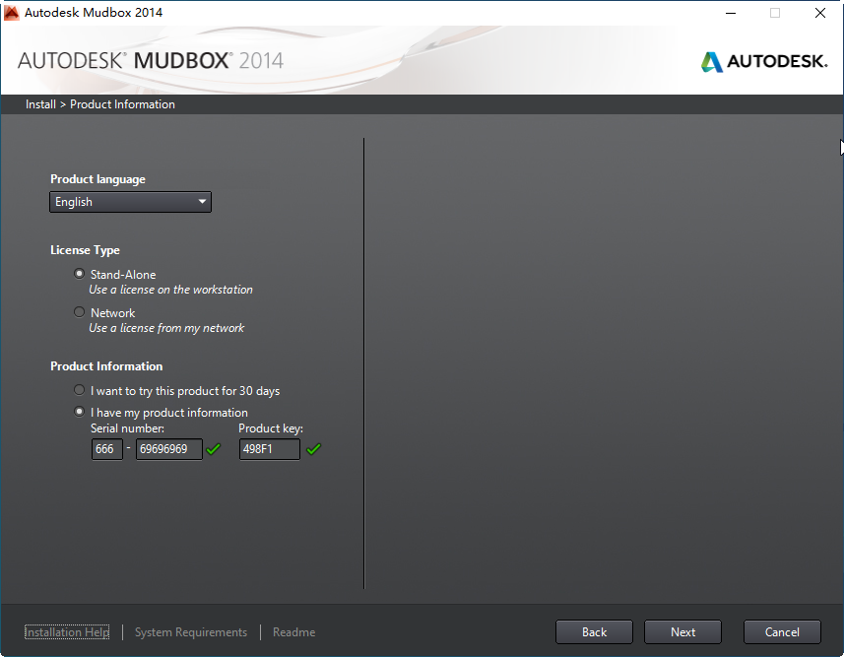Choose the Network license type option

79,312
